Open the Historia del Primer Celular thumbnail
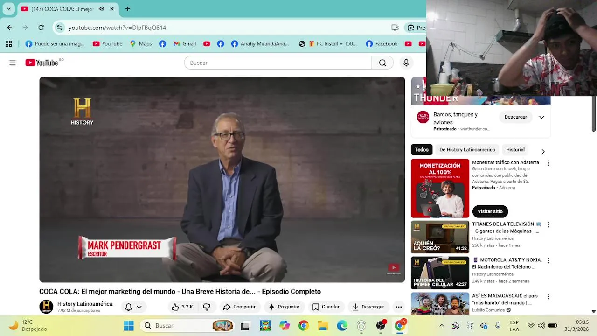 [x=440, y=273]
